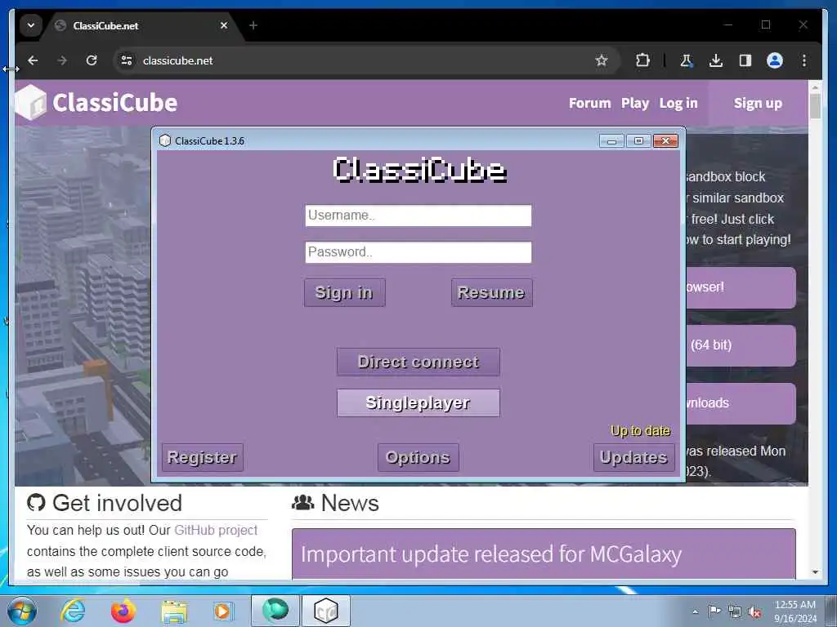
Task: Open the Log in link in site header
Action: point(678,103)
